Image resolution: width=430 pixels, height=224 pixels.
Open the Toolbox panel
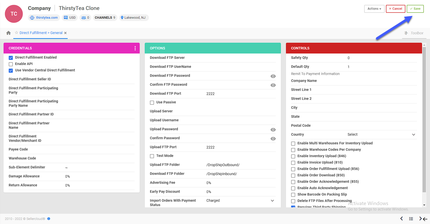(414, 33)
